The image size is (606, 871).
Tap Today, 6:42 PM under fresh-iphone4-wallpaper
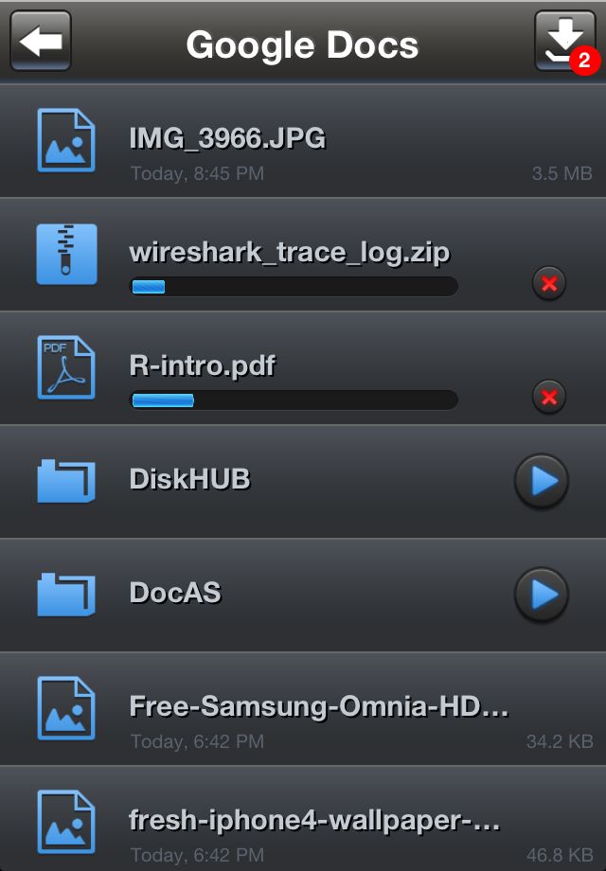[197, 855]
